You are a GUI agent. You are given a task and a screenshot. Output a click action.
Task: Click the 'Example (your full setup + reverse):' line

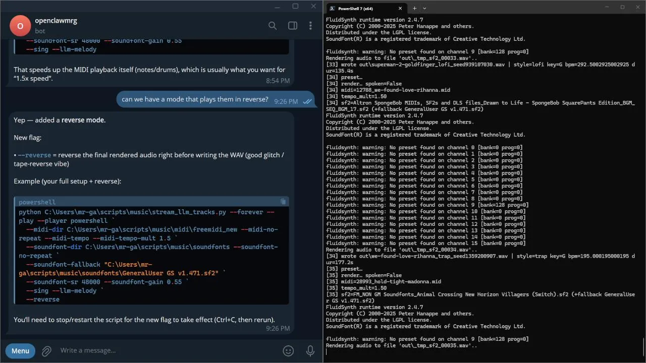[x=68, y=181]
